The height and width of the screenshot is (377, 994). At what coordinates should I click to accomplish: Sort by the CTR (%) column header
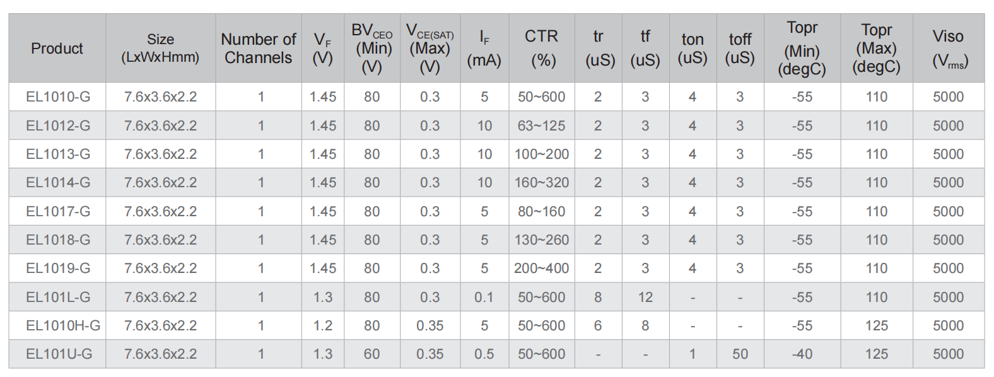tap(542, 48)
